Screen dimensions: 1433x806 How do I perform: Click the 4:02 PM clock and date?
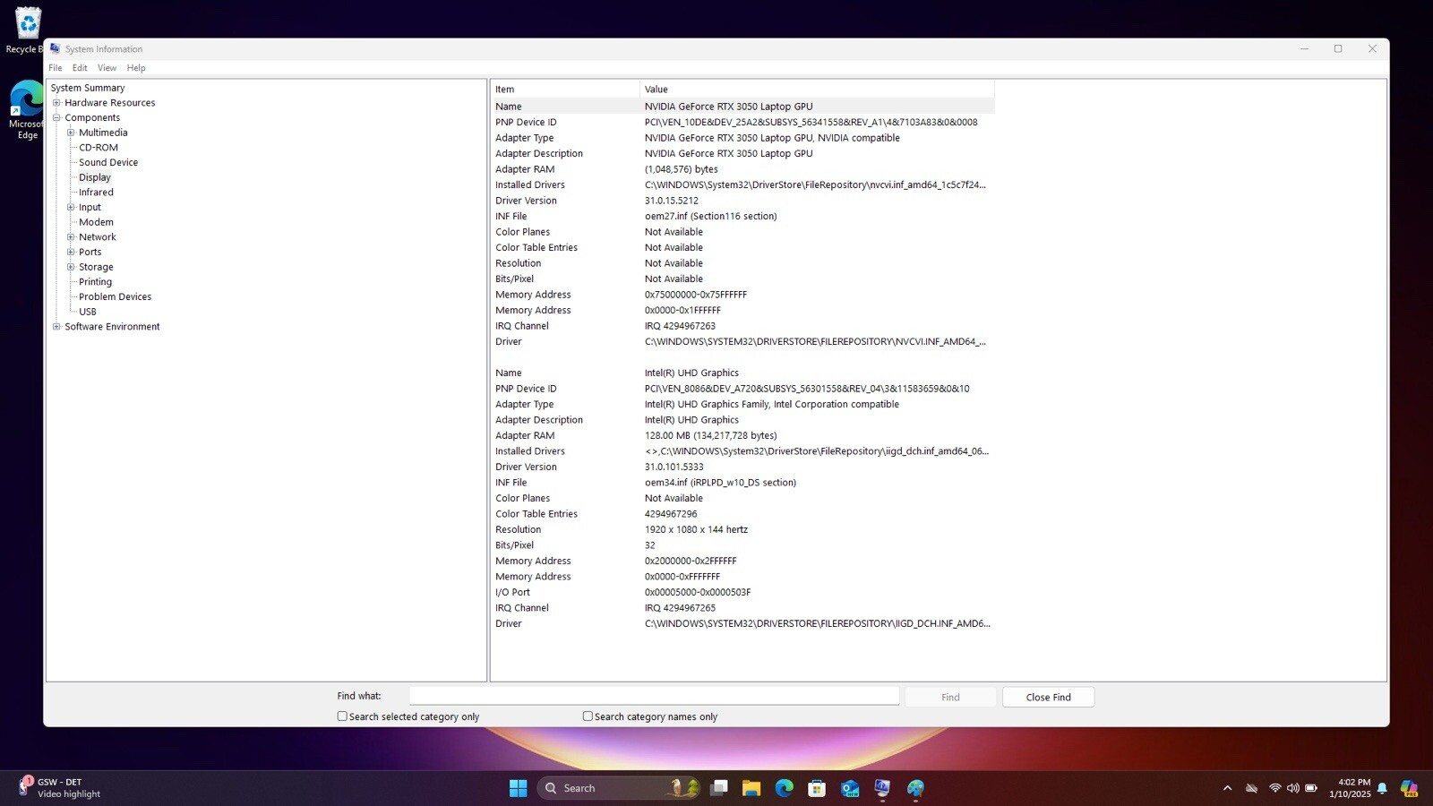click(x=1350, y=788)
